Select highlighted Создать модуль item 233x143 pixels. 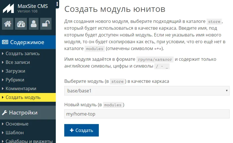click(x=23, y=97)
